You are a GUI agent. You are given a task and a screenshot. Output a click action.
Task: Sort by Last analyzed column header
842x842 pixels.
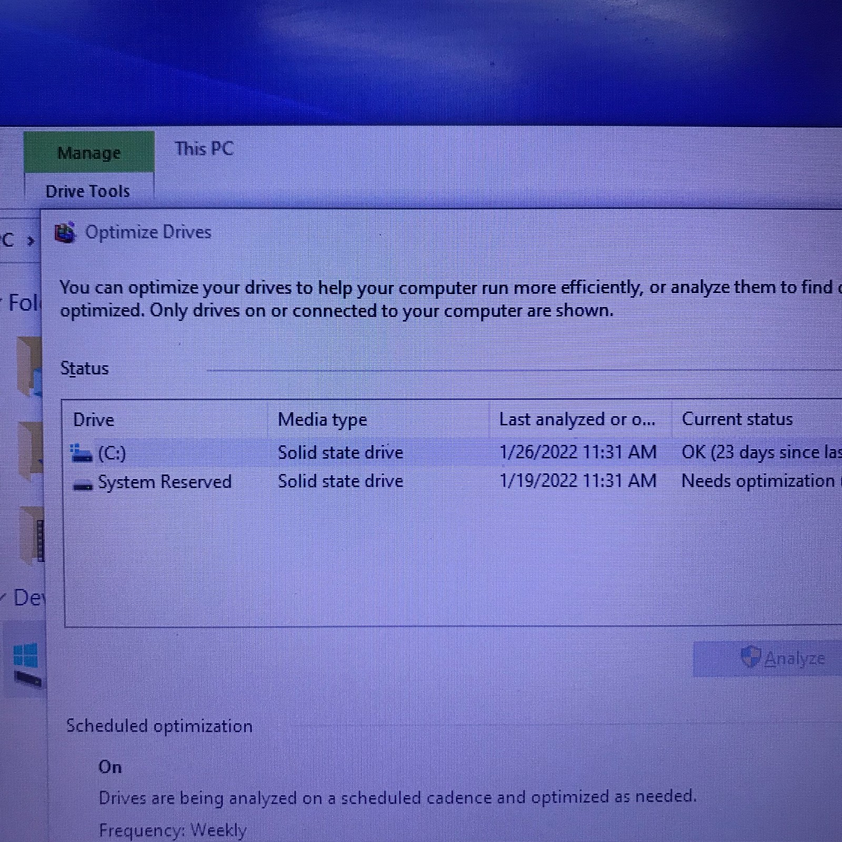577,419
